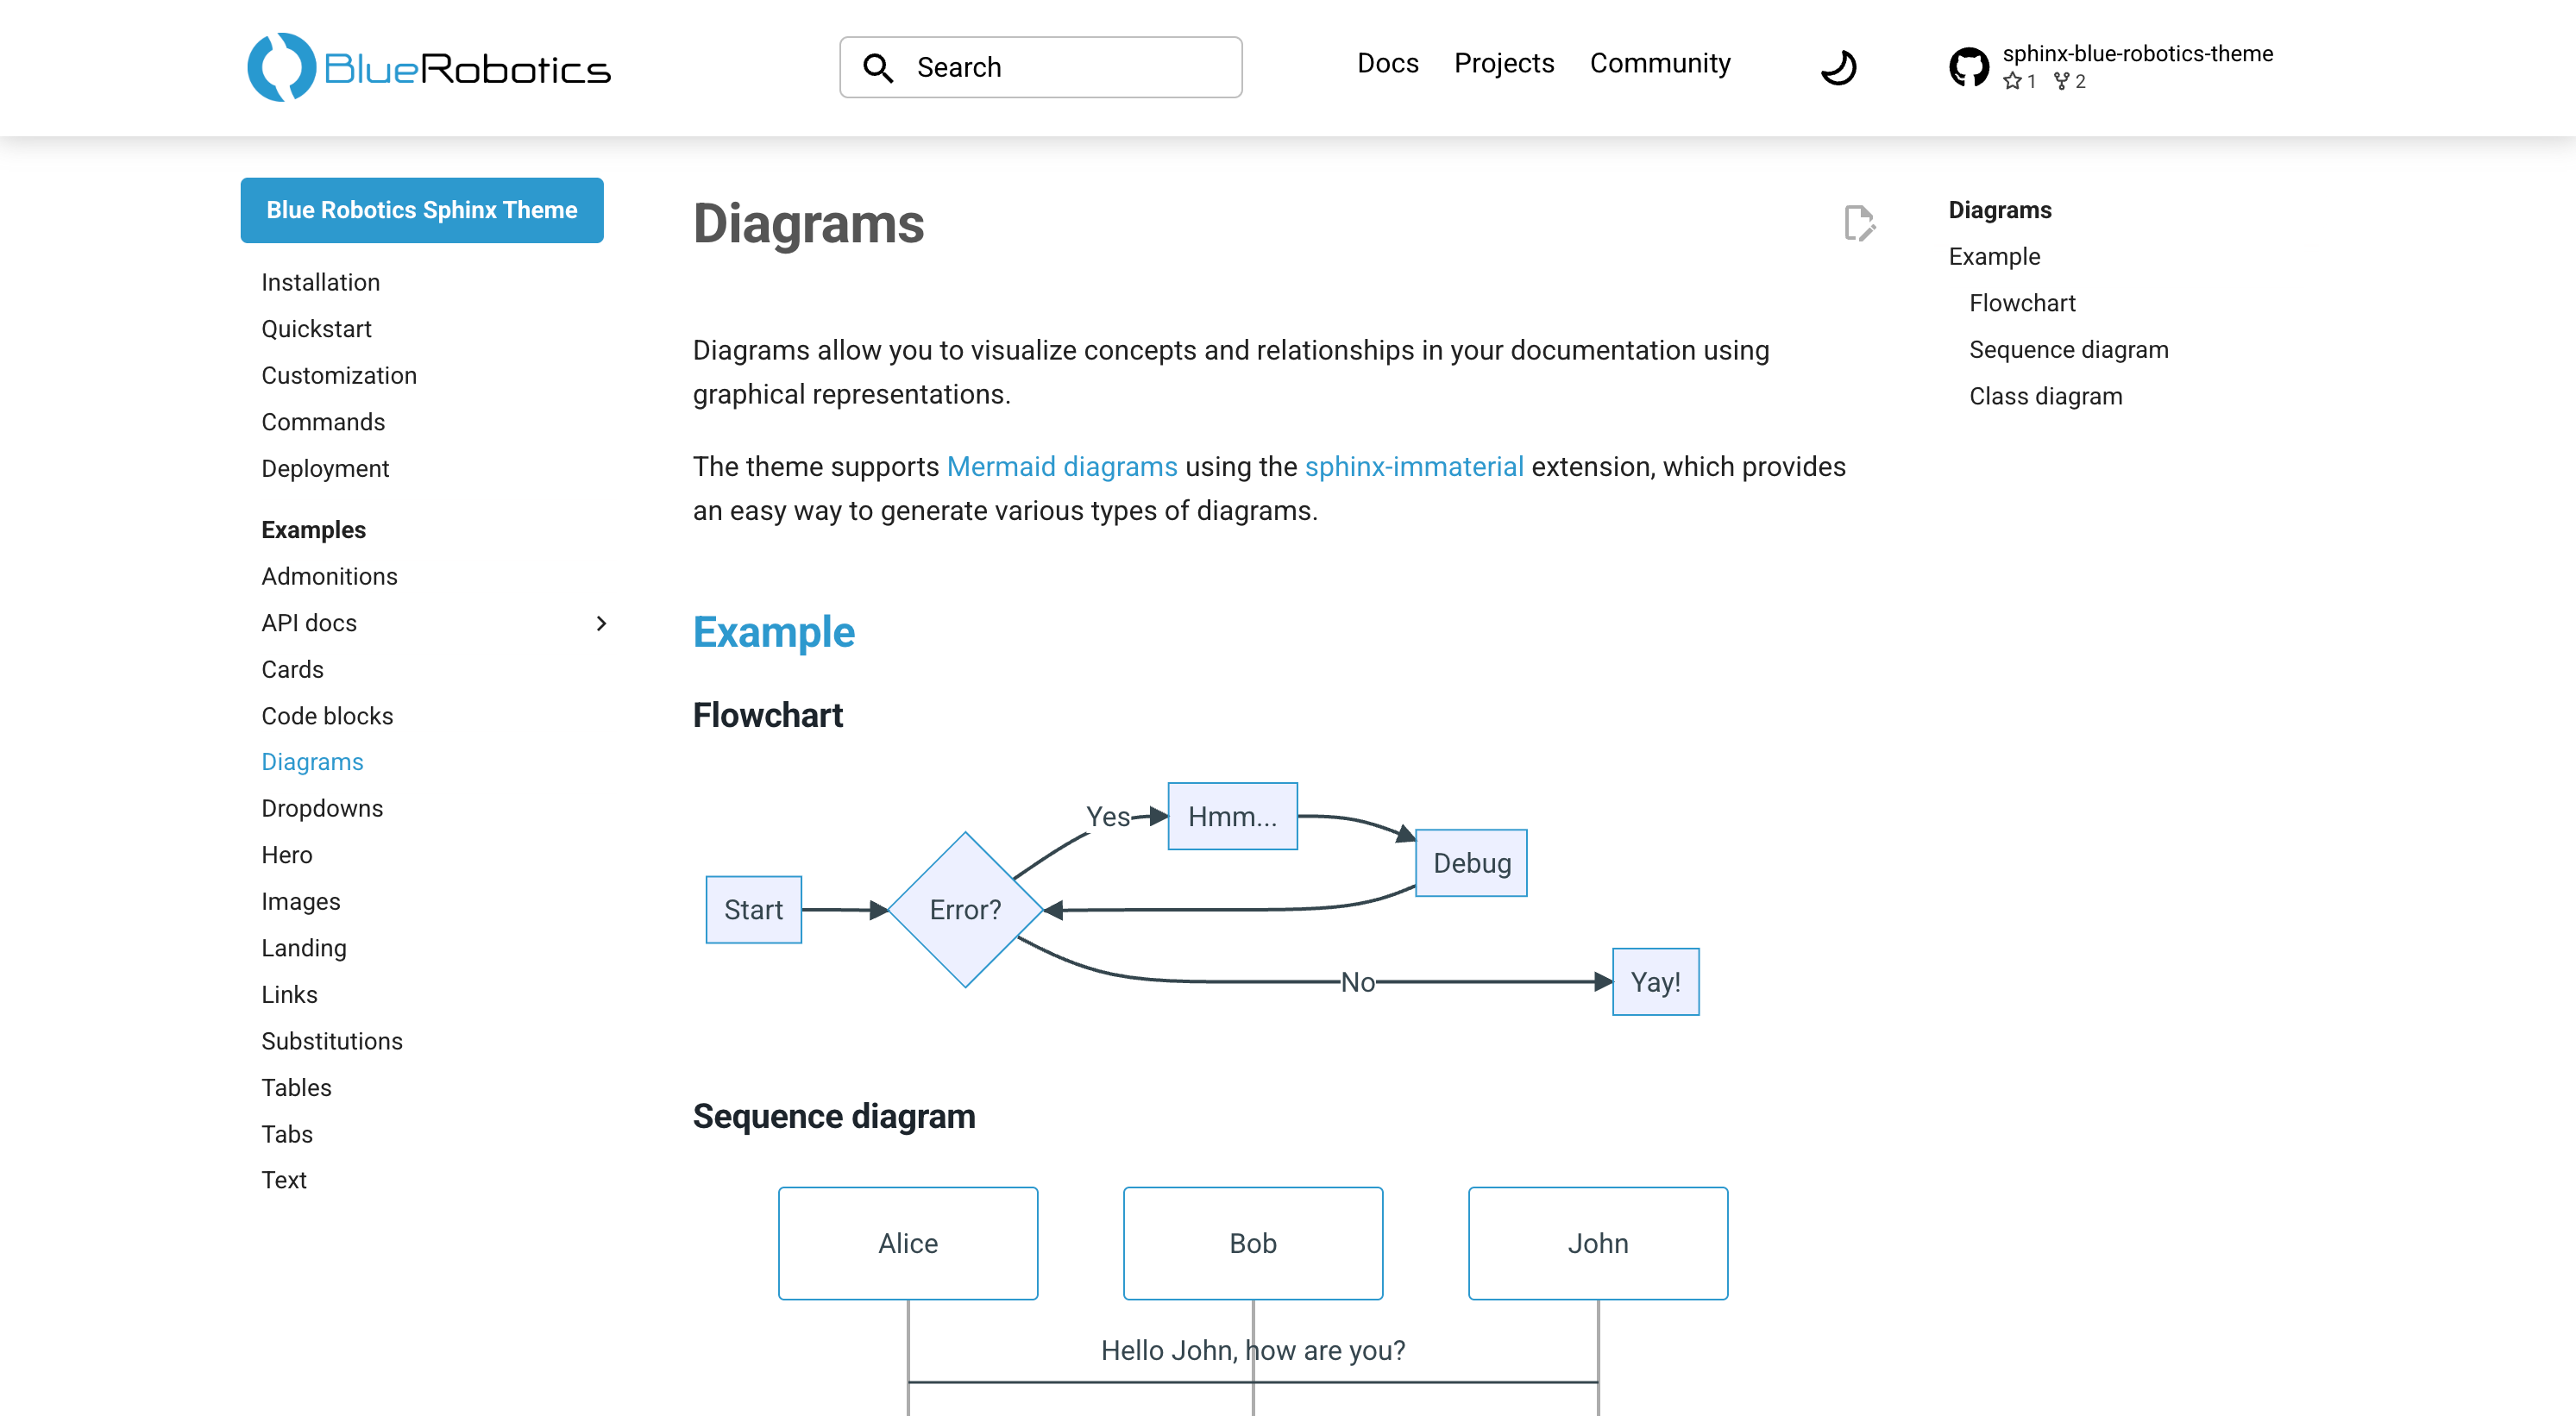Click the Blue Robotics logo
2576x1416 pixels.
tap(429, 67)
